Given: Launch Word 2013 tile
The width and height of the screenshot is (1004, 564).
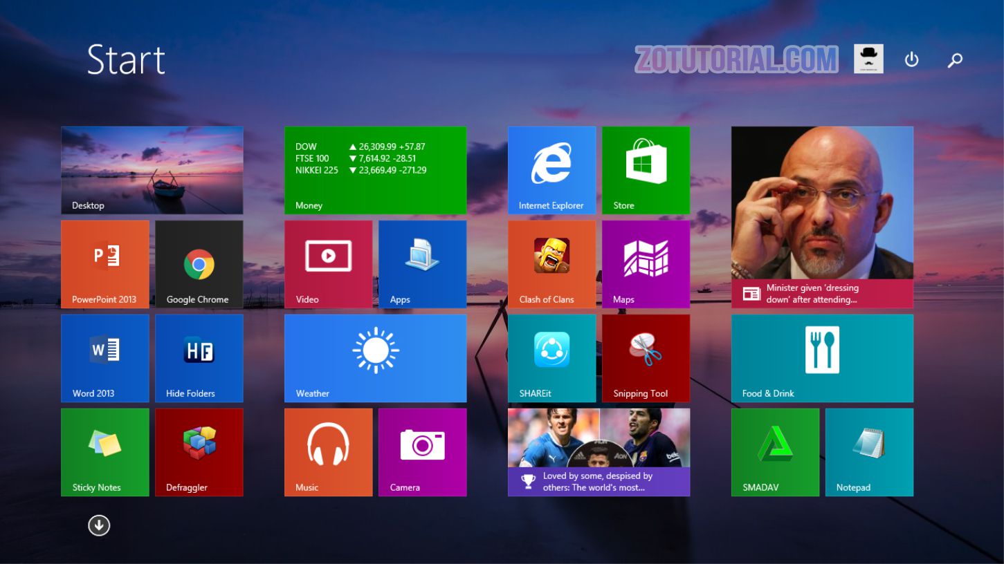Looking at the screenshot, I should pos(105,358).
